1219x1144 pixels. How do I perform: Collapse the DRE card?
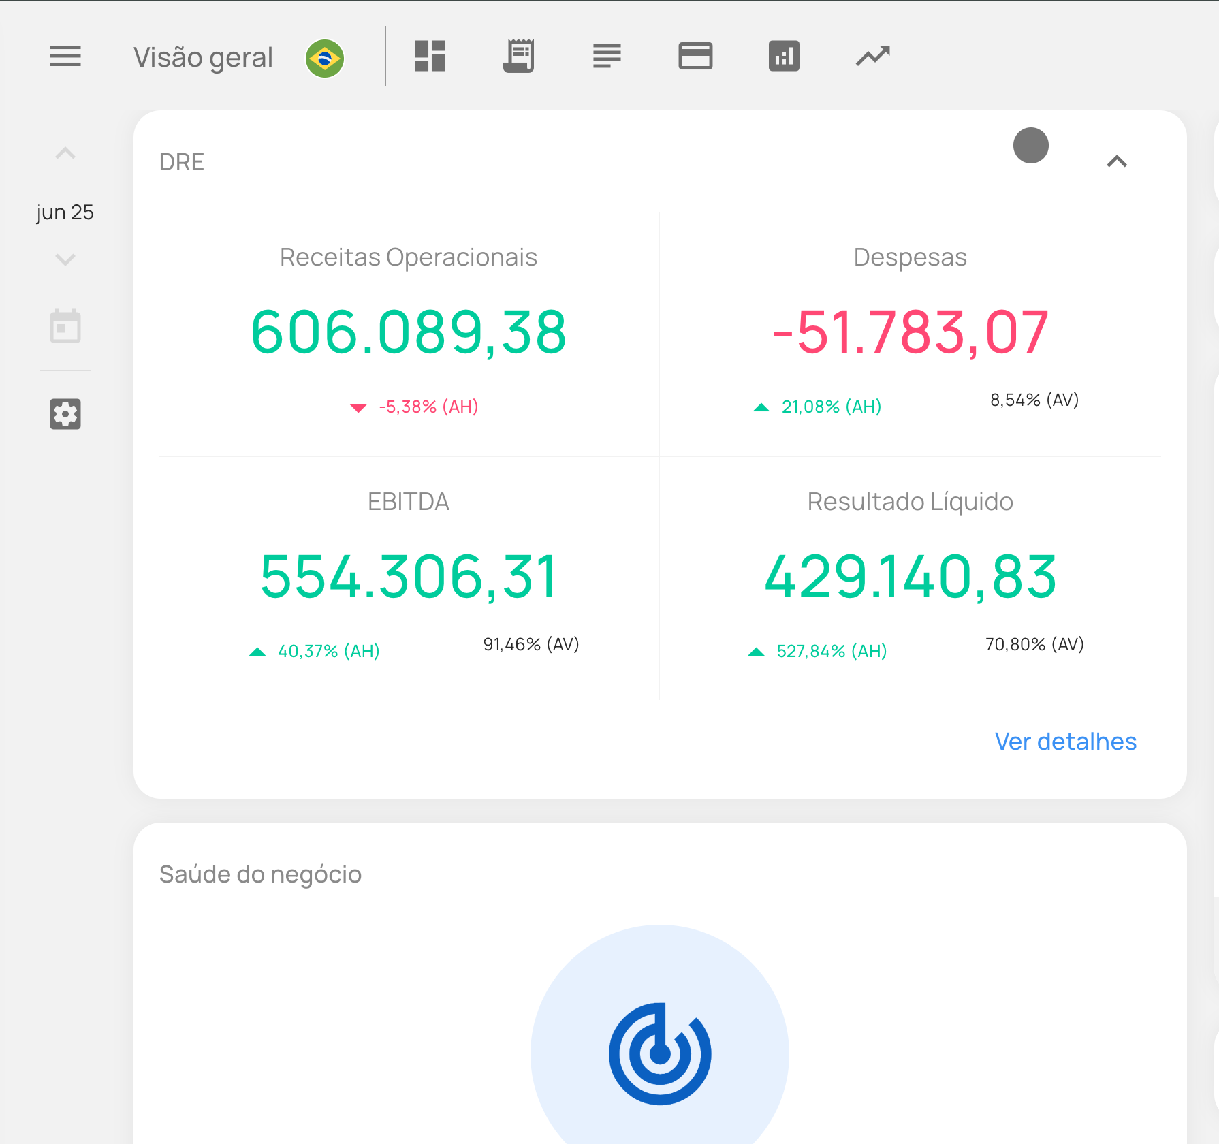tap(1117, 162)
